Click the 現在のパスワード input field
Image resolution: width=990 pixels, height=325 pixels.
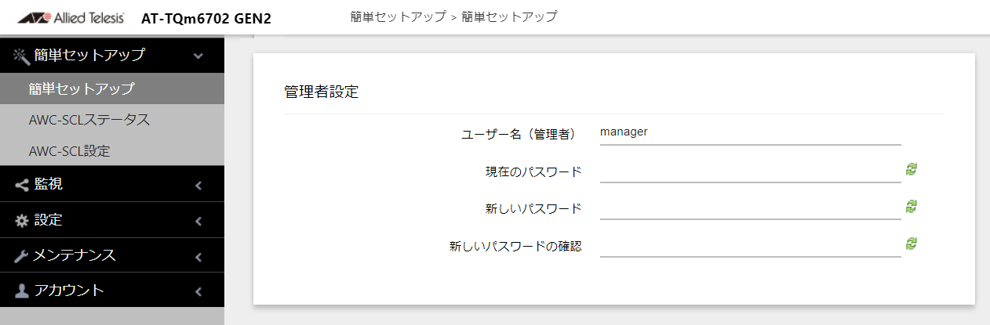tap(750, 171)
